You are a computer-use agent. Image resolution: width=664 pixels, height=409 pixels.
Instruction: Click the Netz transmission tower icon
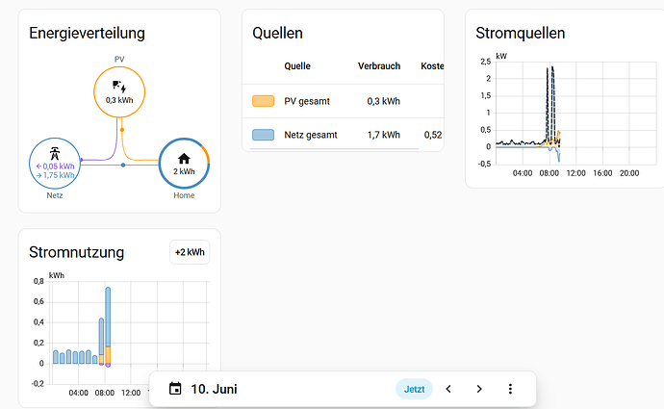pos(55,154)
